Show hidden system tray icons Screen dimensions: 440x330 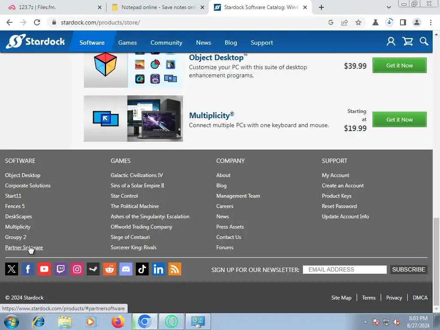(365, 322)
